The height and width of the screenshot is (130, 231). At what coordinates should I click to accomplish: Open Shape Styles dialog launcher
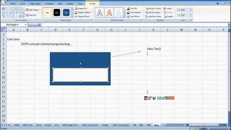tap(92, 20)
